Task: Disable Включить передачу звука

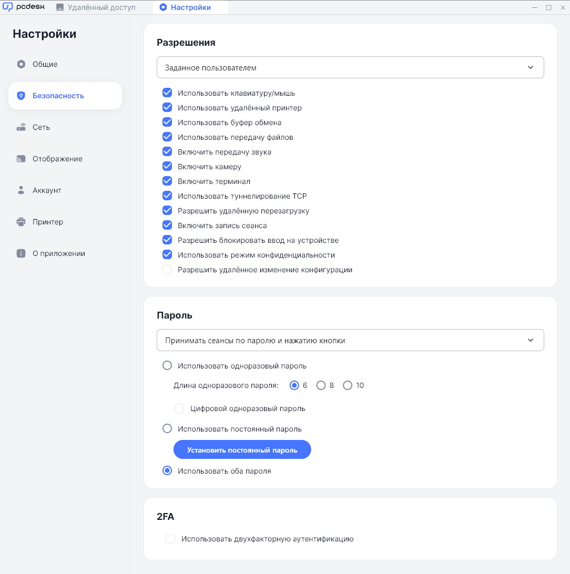Action: [167, 151]
